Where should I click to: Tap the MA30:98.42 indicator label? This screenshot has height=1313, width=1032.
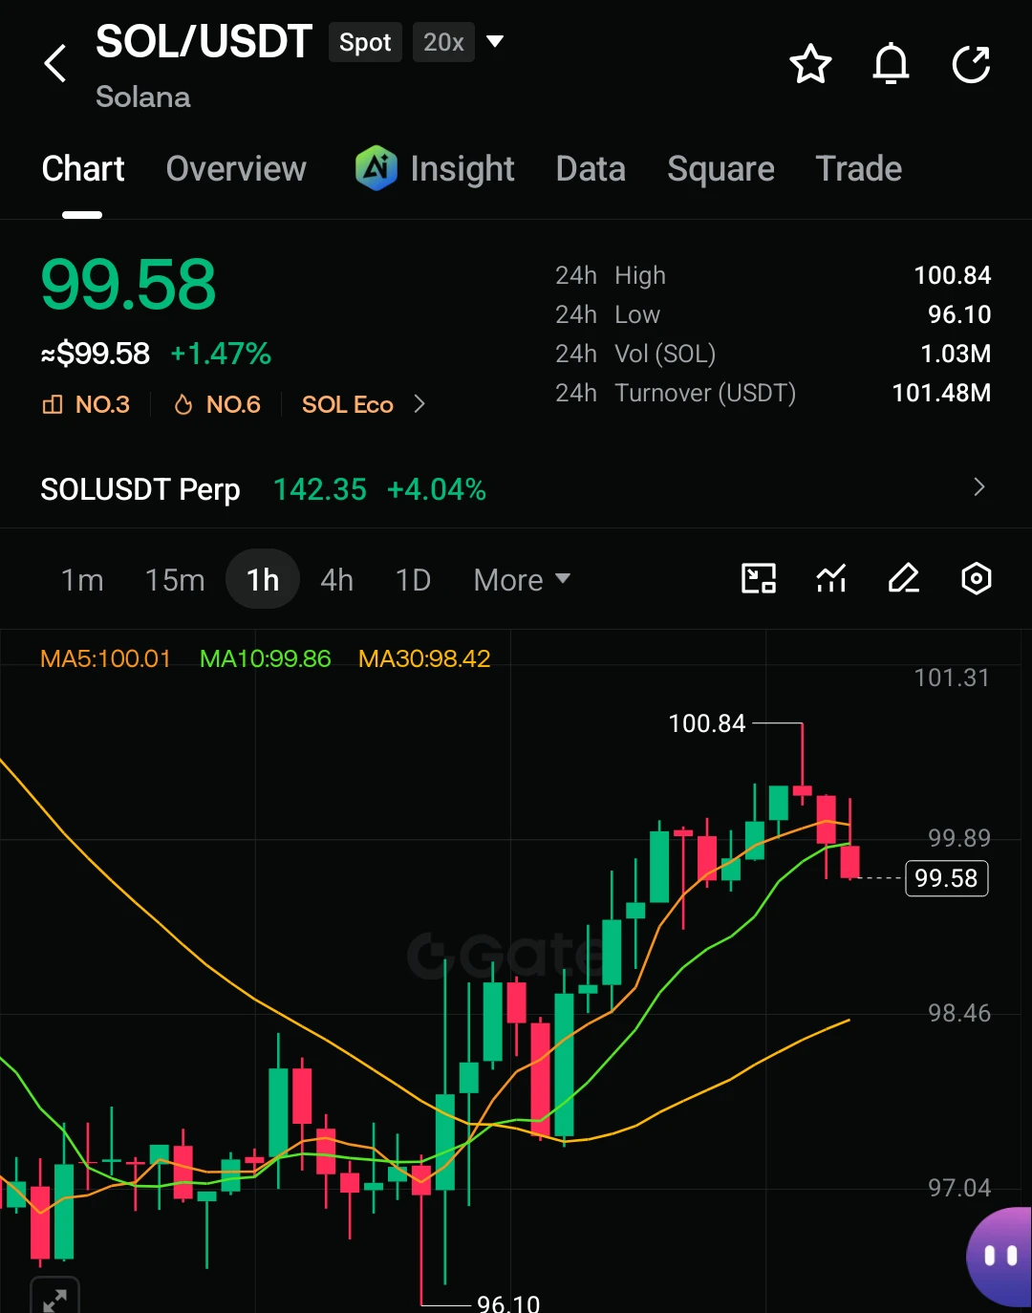(x=424, y=658)
